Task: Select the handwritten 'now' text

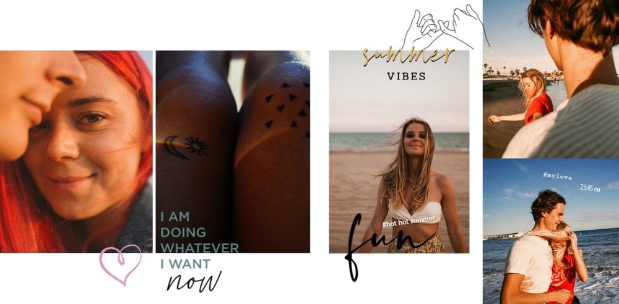Action: tap(194, 282)
